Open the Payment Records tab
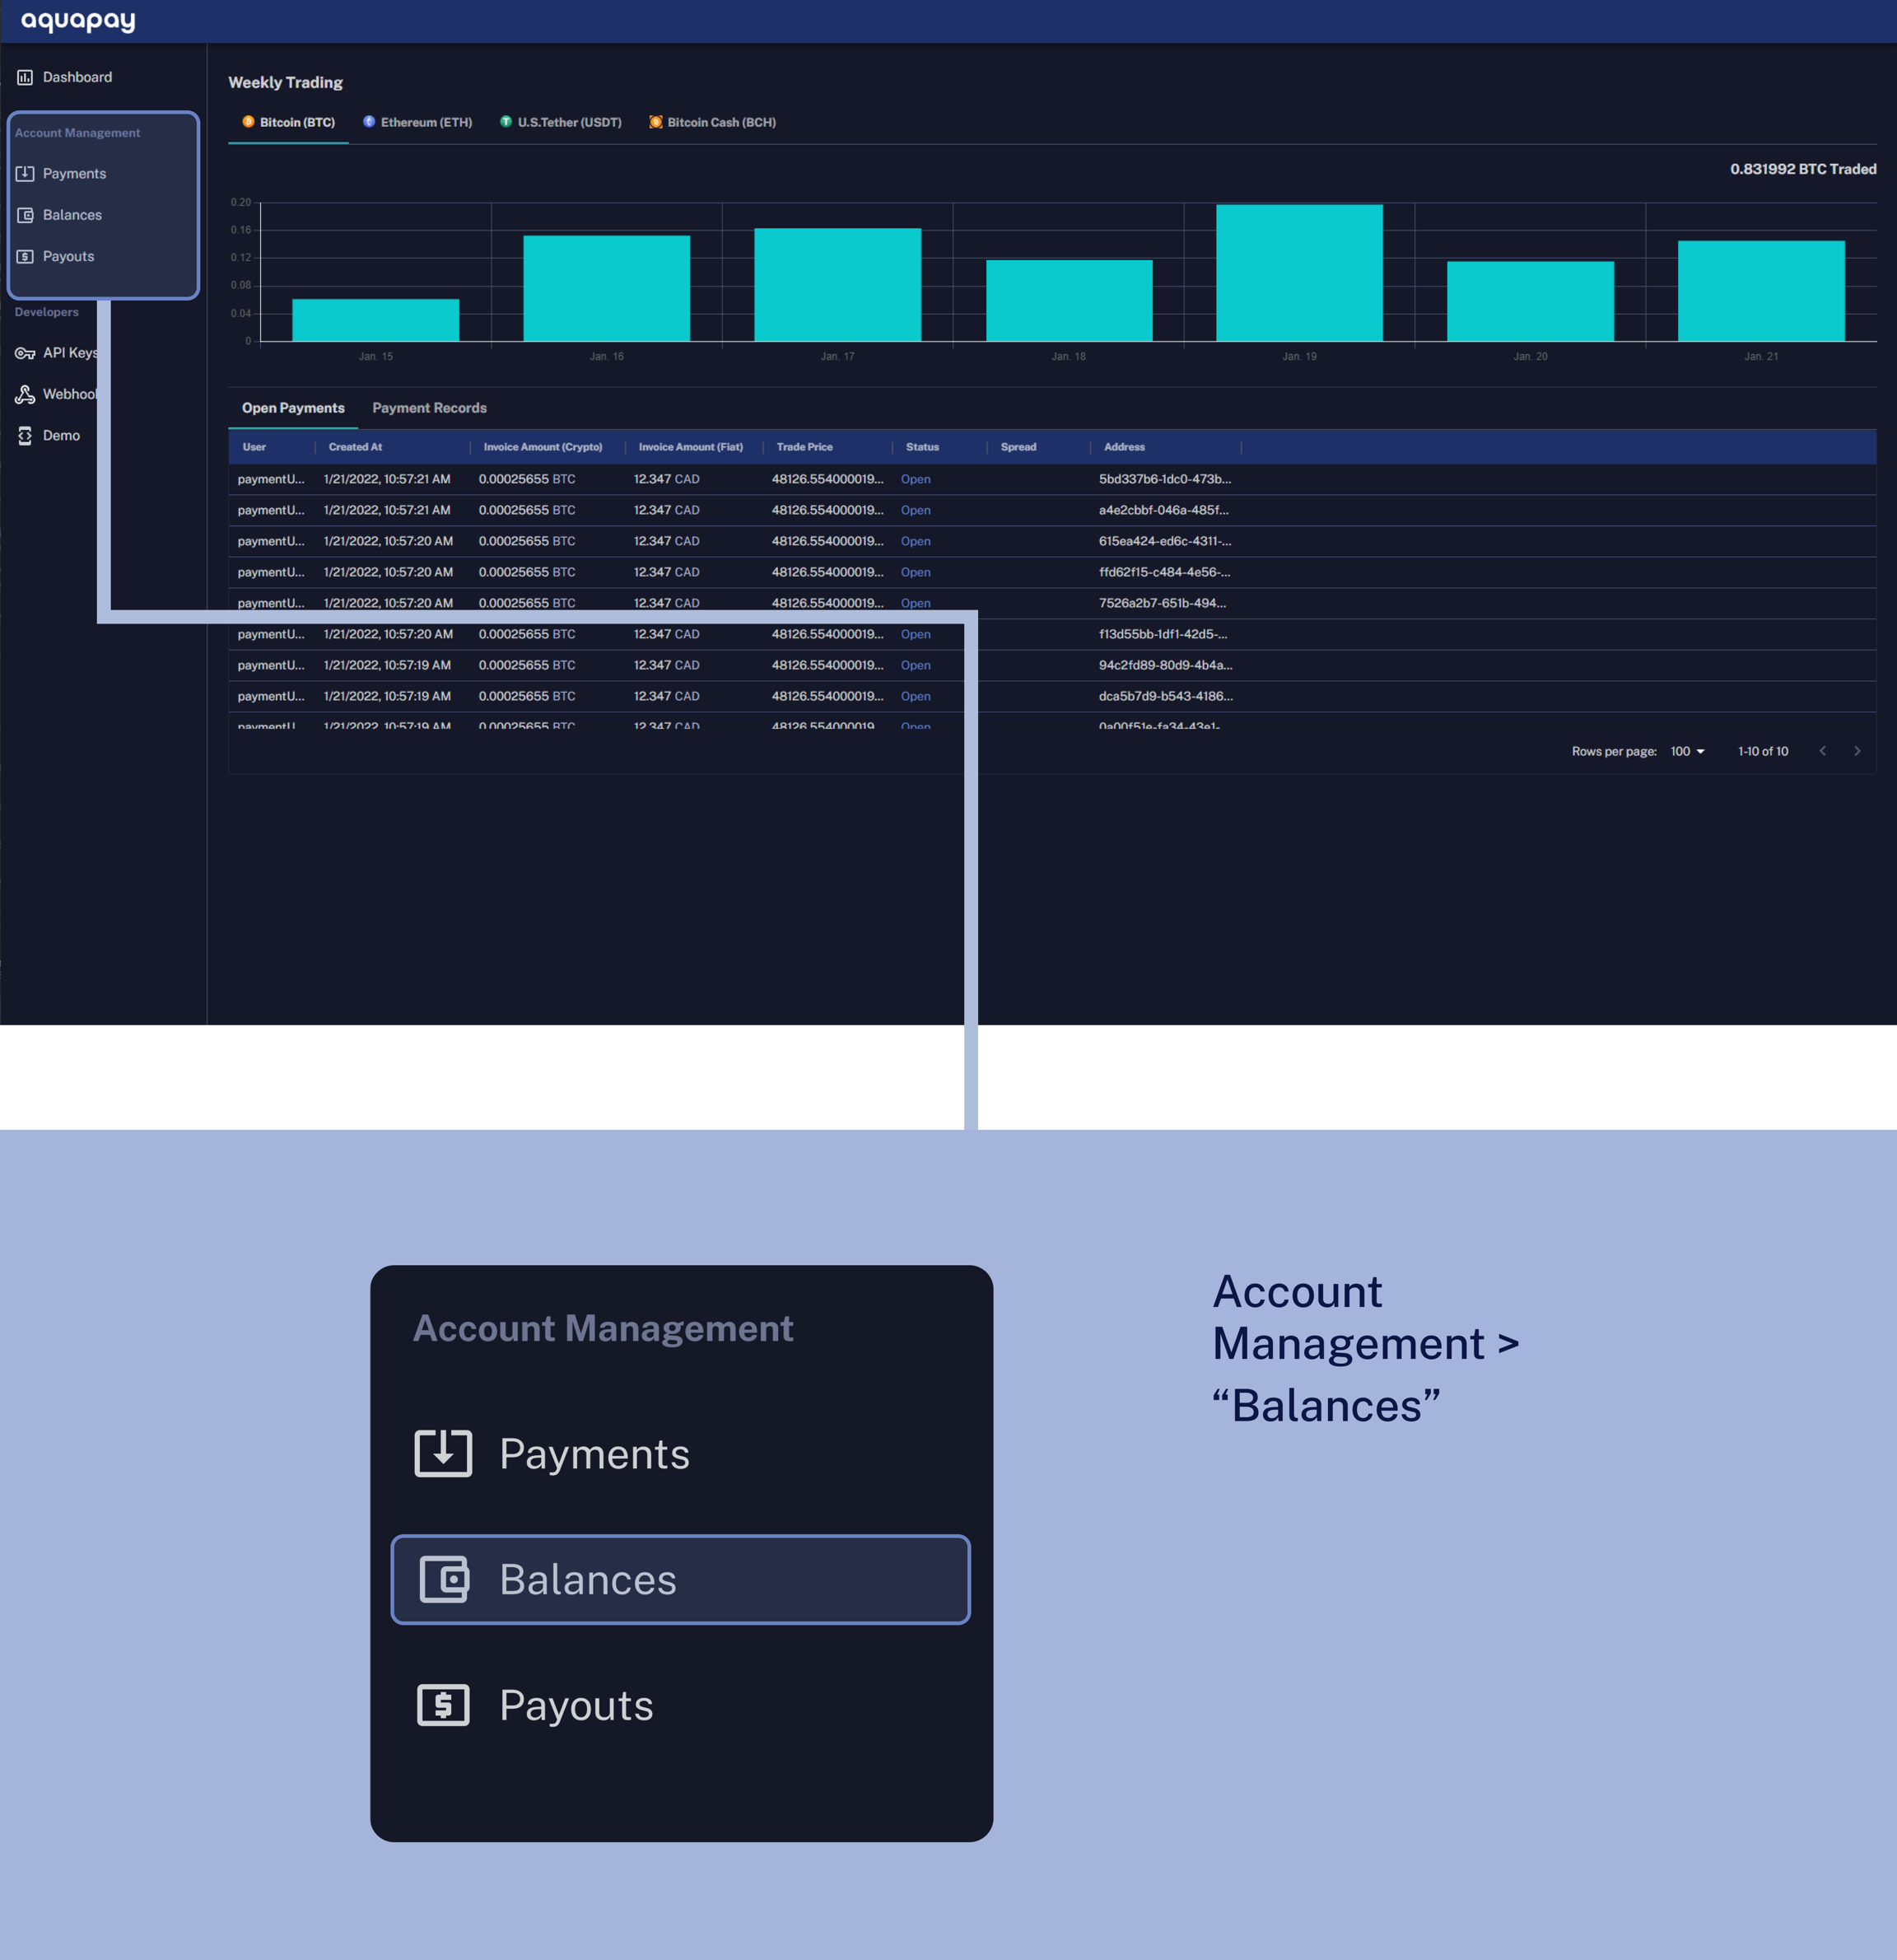The width and height of the screenshot is (1897, 1960). pos(429,408)
